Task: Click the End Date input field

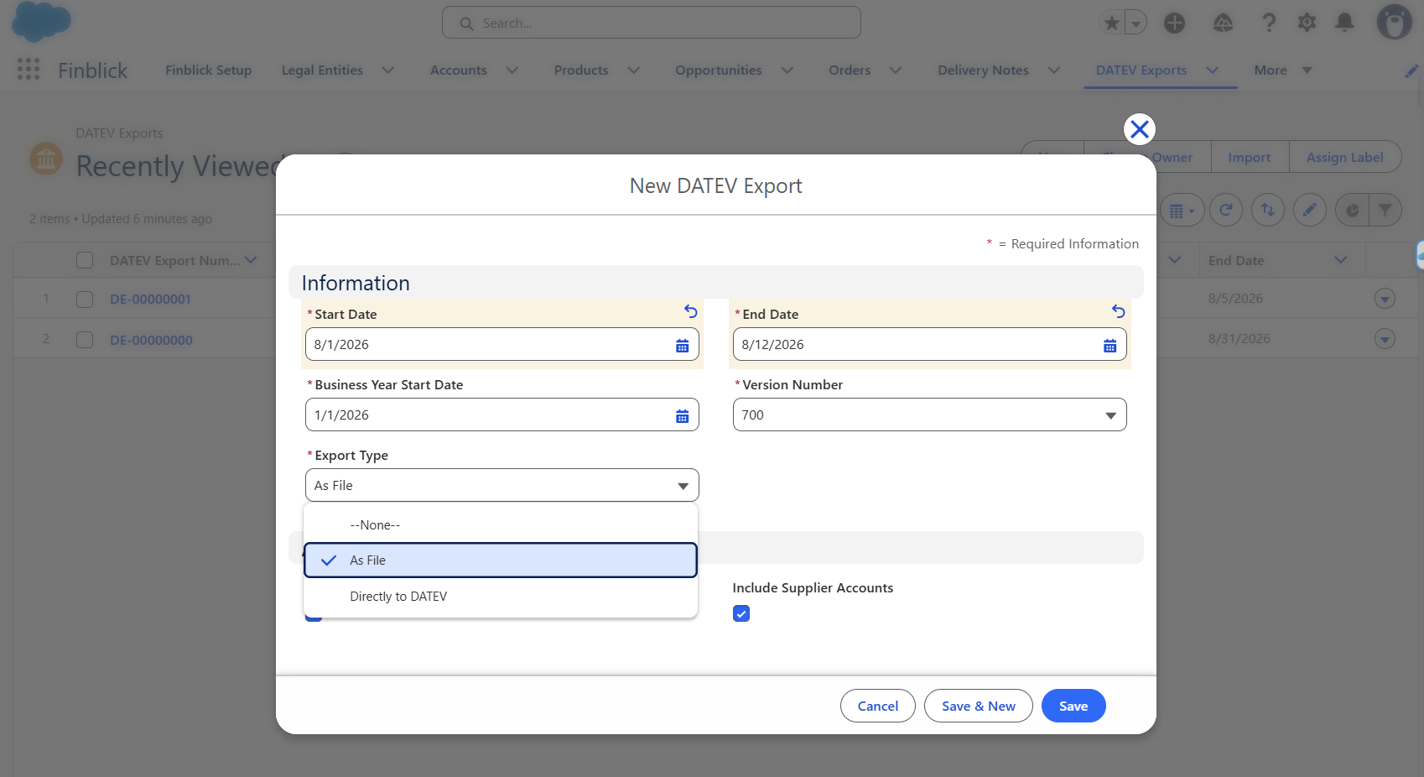Action: [x=929, y=344]
